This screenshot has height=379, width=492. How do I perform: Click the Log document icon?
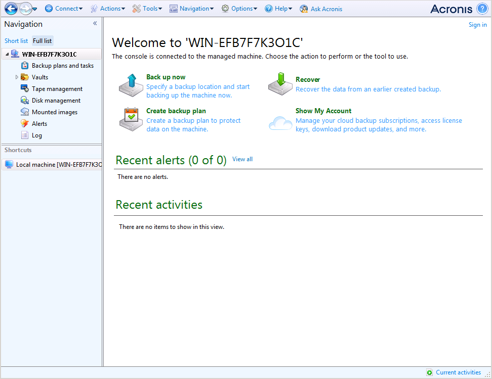(25, 135)
